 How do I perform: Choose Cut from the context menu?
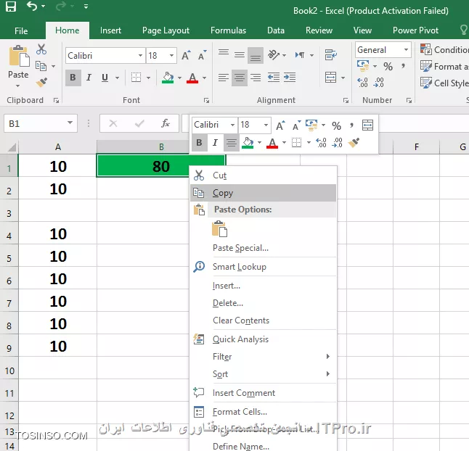(264, 175)
